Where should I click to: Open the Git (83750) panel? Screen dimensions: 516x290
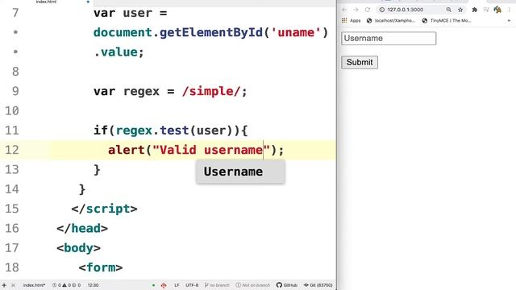pos(318,285)
